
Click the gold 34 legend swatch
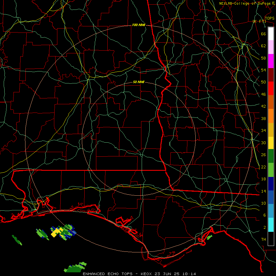click(x=271, y=130)
